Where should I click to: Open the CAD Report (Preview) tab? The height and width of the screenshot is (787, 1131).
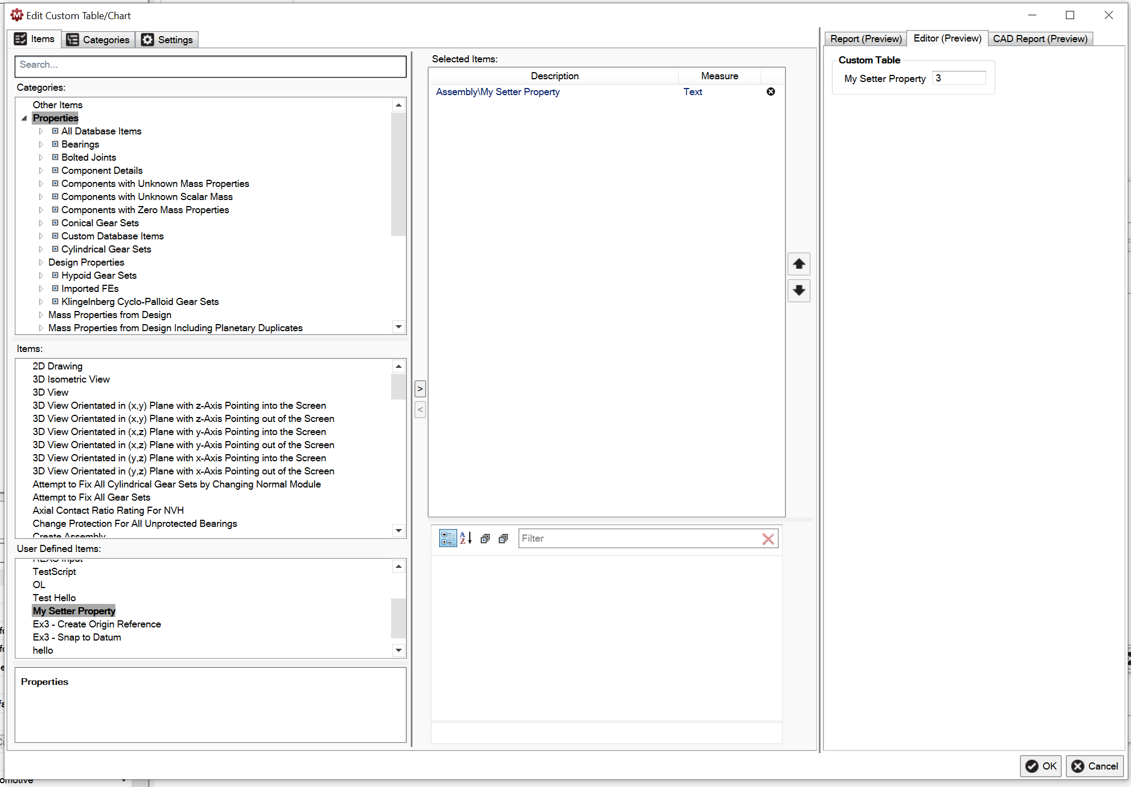[1040, 38]
